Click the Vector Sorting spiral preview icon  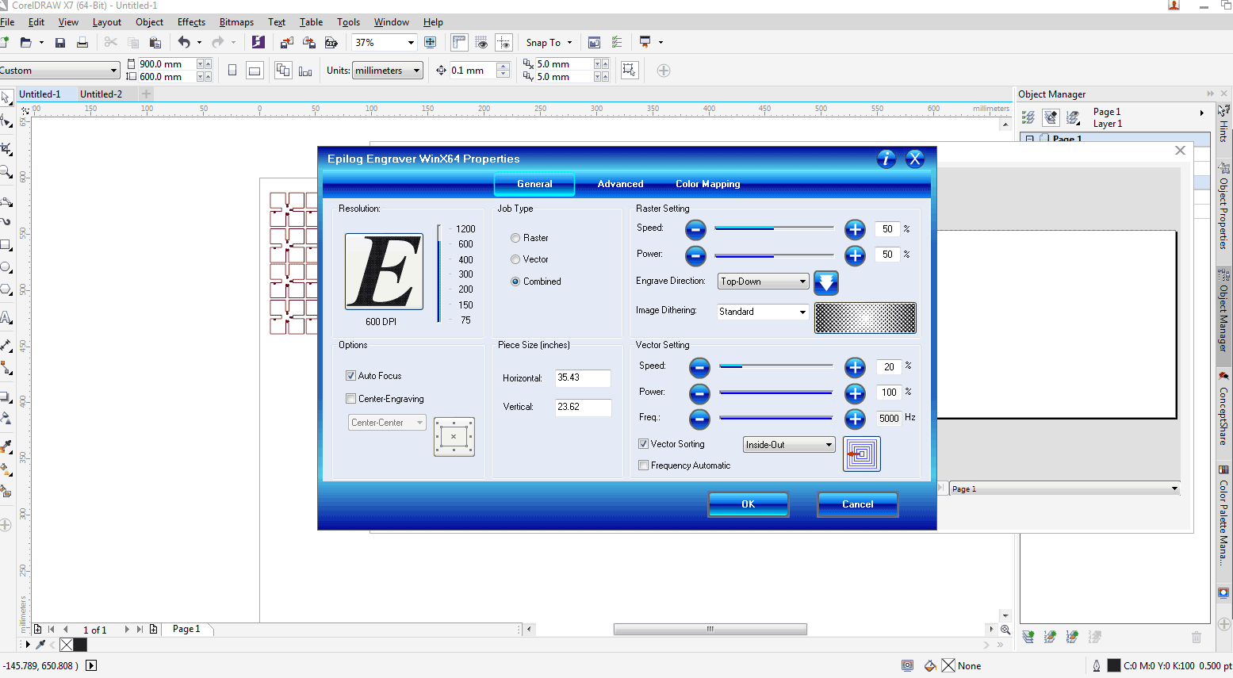[x=862, y=454]
